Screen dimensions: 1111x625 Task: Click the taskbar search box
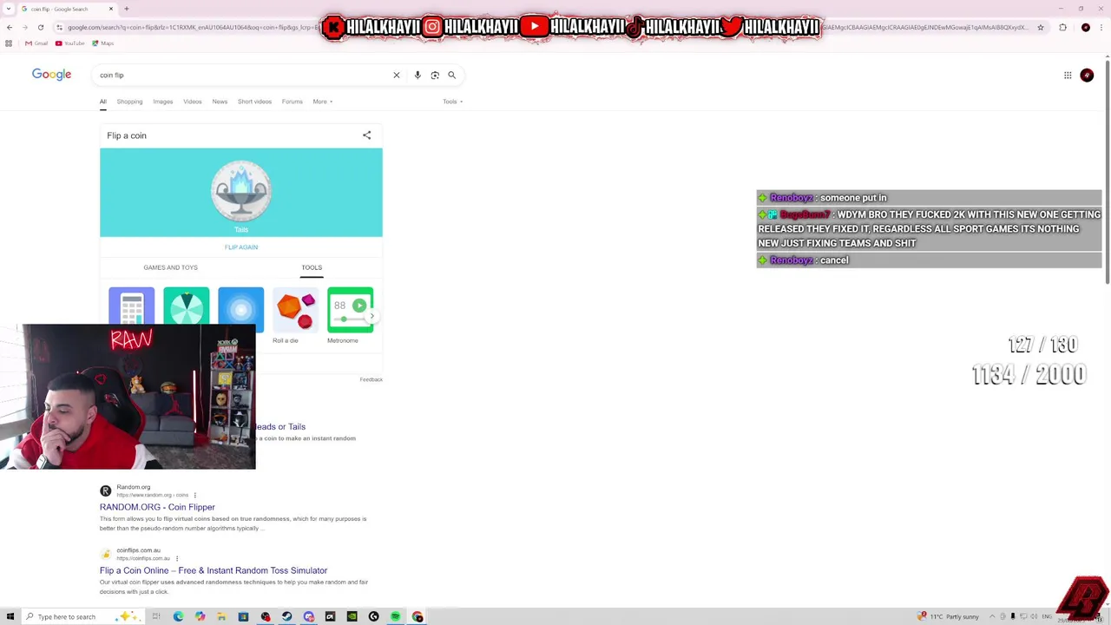click(x=82, y=617)
